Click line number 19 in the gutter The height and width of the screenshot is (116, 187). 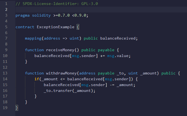coord(5,108)
